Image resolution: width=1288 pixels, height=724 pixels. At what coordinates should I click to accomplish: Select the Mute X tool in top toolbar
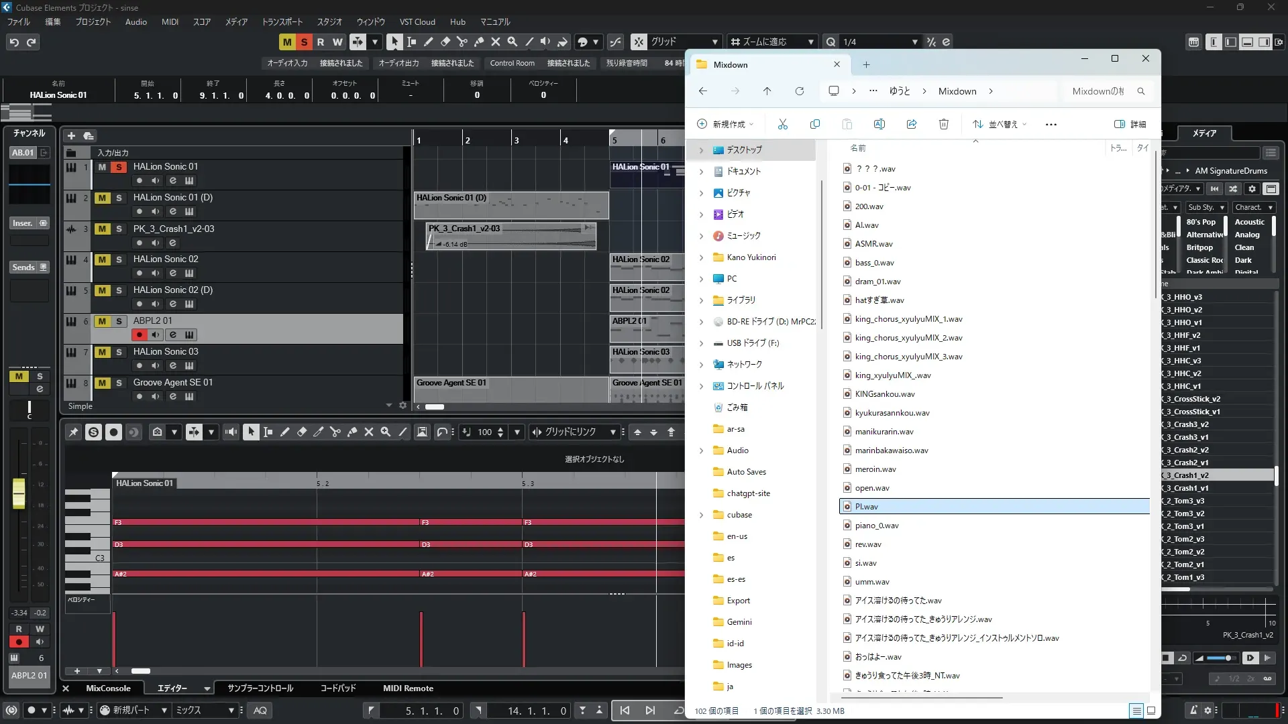point(496,42)
